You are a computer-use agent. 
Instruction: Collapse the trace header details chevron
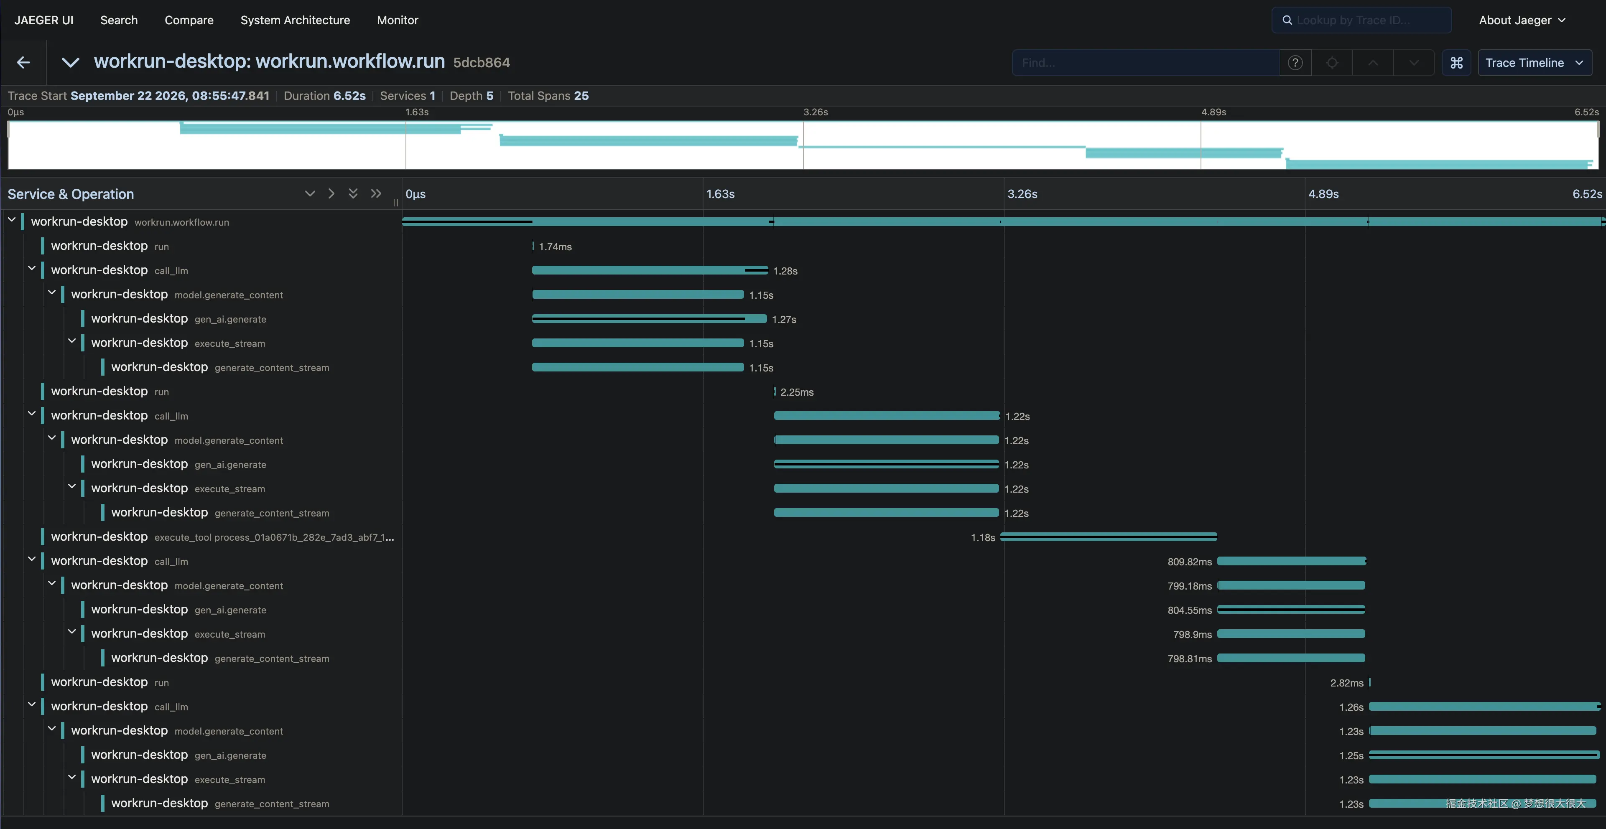(71, 62)
